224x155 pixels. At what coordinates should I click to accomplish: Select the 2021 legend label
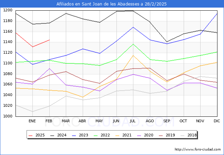(127, 135)
